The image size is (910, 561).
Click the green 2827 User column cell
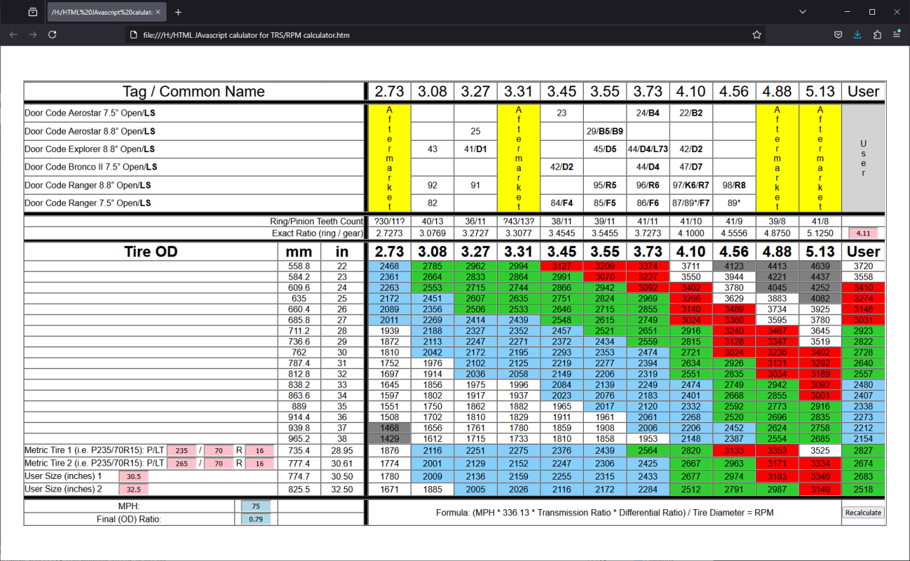coord(863,450)
